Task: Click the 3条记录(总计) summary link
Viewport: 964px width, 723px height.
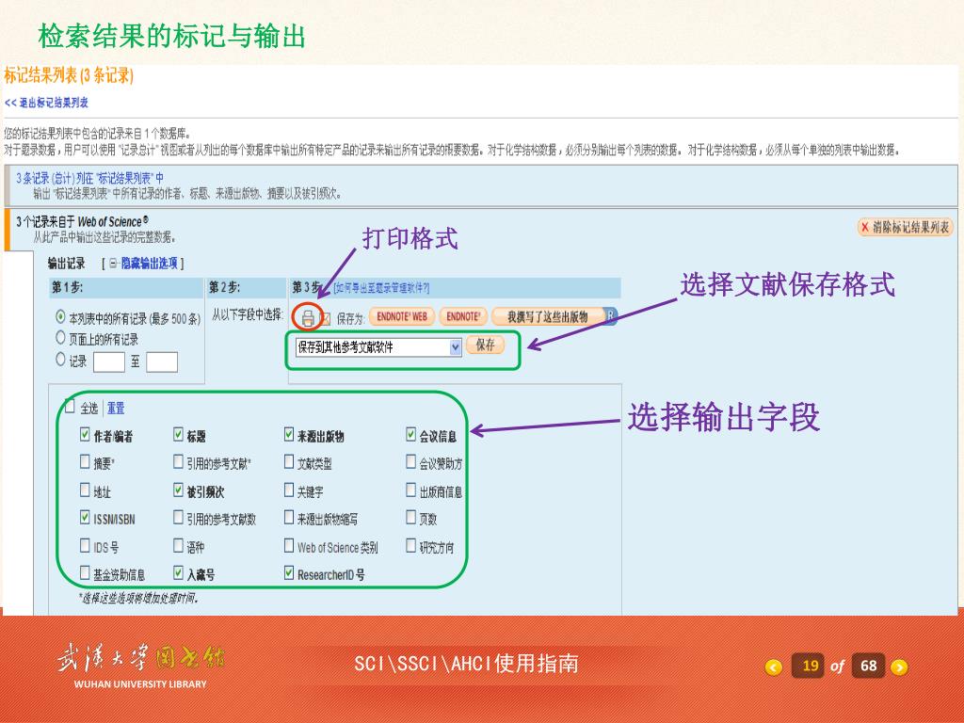Action: [x=89, y=179]
